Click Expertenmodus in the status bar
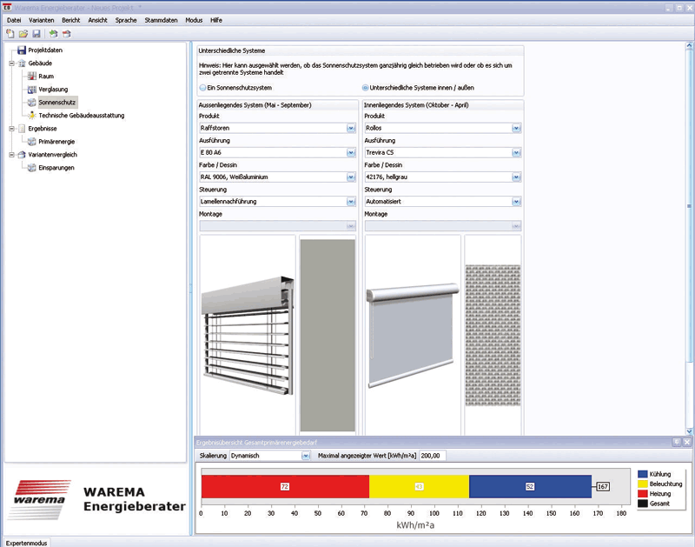695x547 pixels. tap(26, 543)
